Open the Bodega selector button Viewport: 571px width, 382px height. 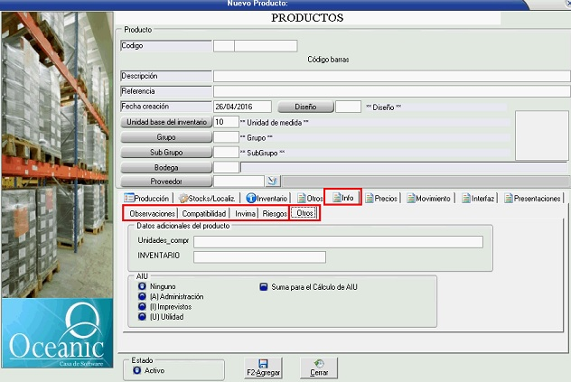[166, 168]
